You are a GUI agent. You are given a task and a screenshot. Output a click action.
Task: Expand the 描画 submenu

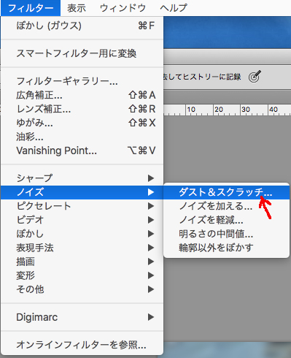(82, 262)
